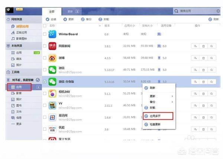Click the YY app icon
223x159 pixels.
[x=52, y=105]
